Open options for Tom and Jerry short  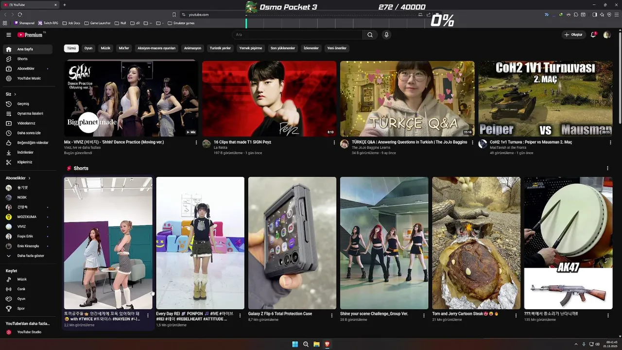[516, 315]
